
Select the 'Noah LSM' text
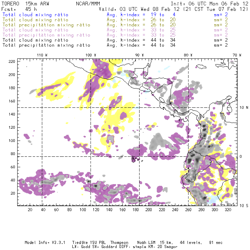[146, 243]
